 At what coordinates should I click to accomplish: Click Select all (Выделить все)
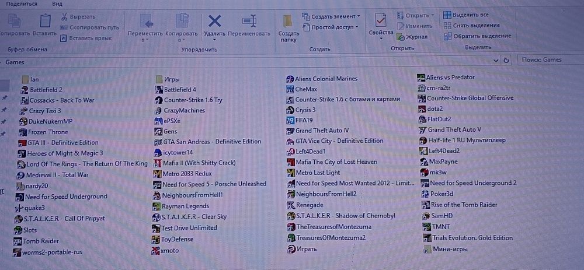point(466,15)
